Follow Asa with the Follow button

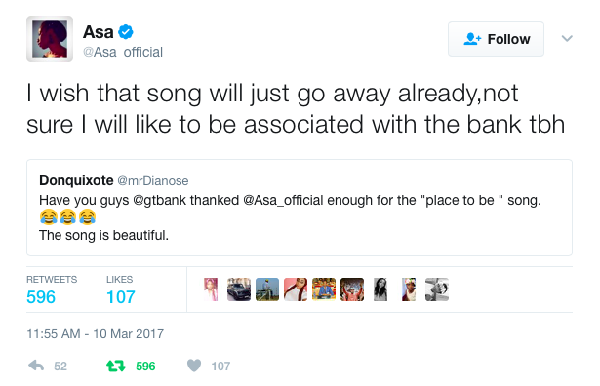[x=496, y=39]
